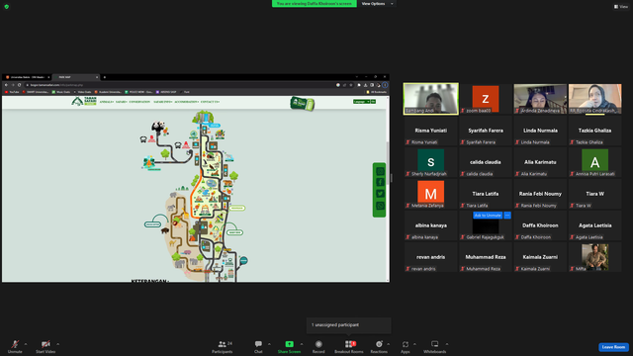Open the ACCOMODATION menu
The image size is (633, 356).
tap(187, 102)
